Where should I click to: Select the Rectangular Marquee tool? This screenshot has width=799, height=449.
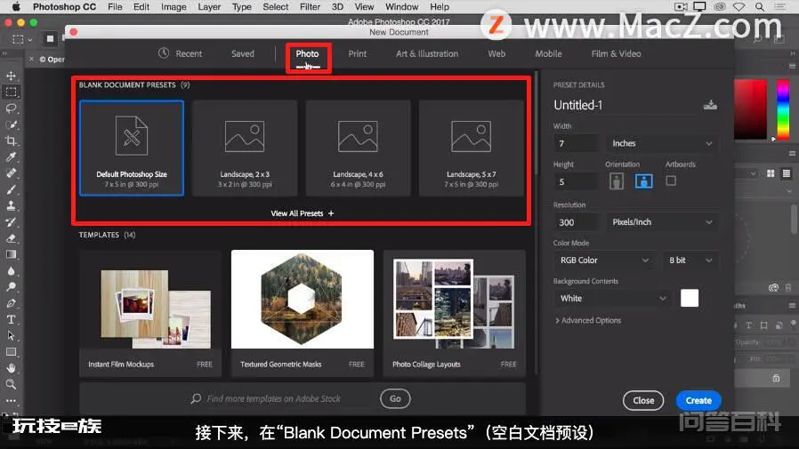click(x=11, y=92)
